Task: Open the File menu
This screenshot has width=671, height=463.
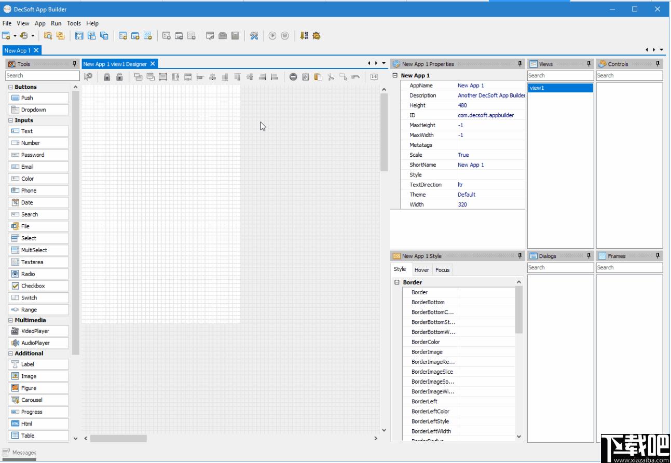Action: [7, 23]
